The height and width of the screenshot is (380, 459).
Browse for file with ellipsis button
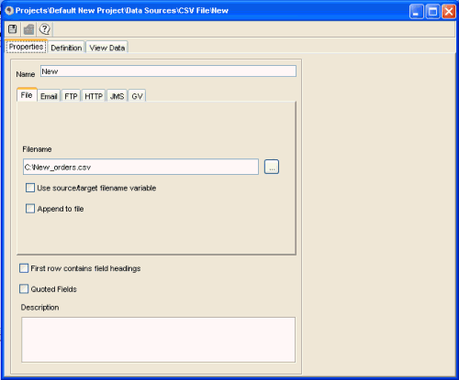[272, 167]
